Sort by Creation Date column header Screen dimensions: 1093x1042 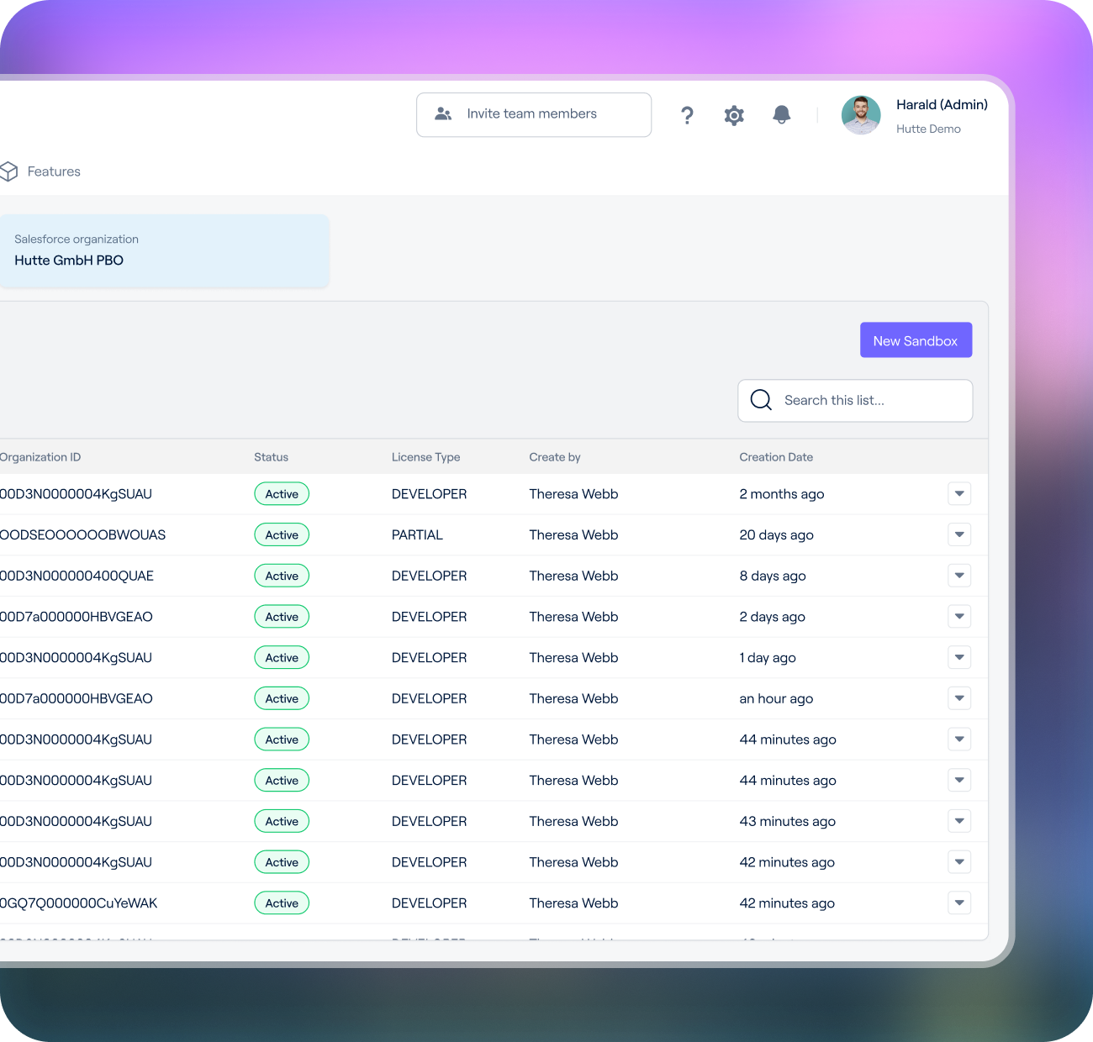tap(776, 457)
